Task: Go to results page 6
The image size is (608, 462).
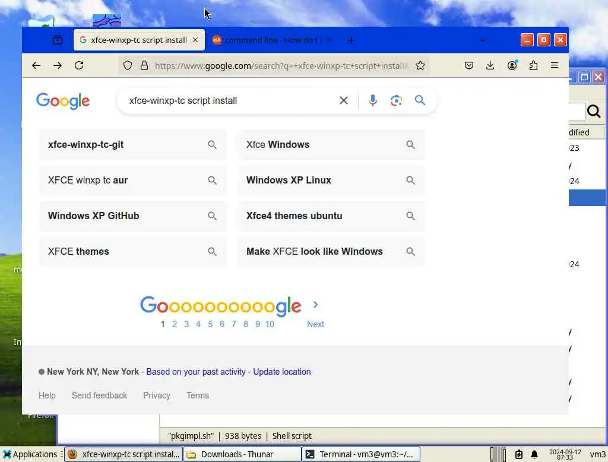Action: [222, 324]
